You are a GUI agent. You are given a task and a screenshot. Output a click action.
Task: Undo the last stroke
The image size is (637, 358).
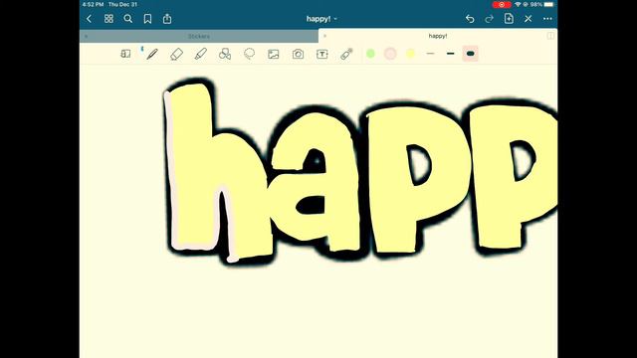470,19
